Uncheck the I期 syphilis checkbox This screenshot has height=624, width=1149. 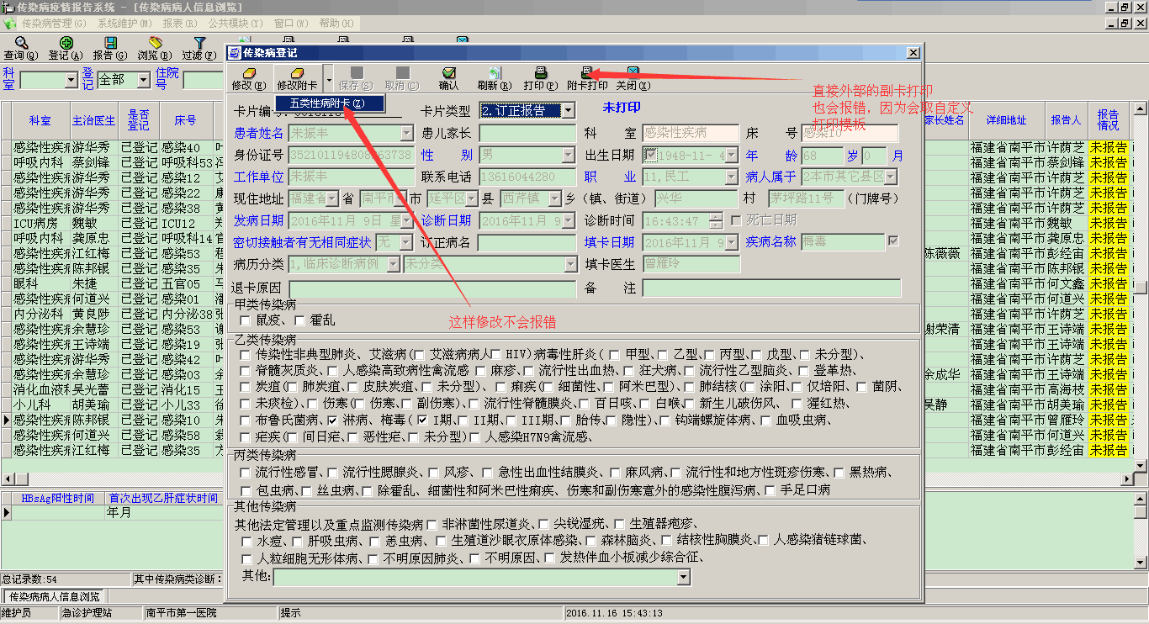pos(422,419)
